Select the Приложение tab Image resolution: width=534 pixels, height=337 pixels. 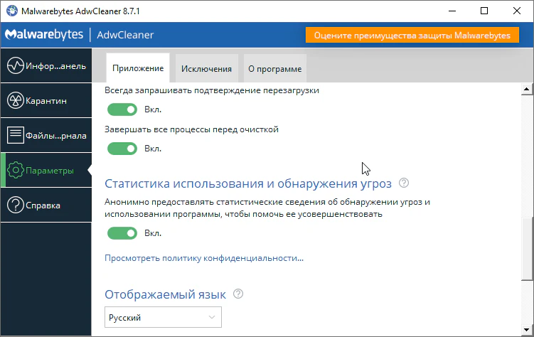[x=138, y=69]
